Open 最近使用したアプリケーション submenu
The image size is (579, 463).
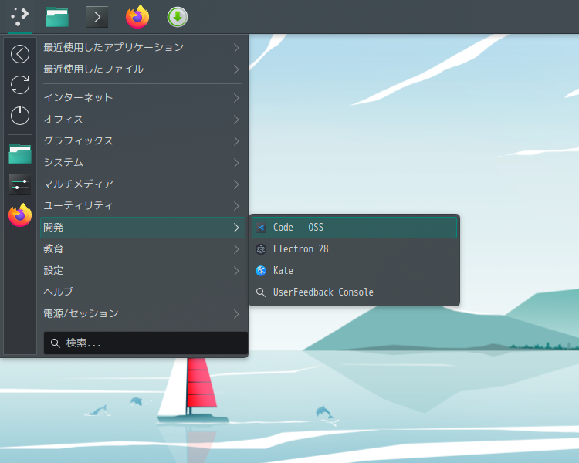pyautogui.click(x=142, y=48)
